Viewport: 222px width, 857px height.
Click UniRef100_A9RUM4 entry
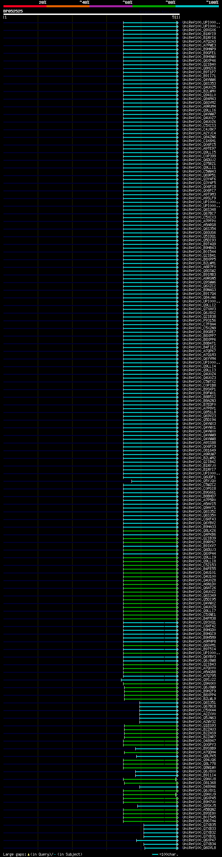tap(199, 107)
